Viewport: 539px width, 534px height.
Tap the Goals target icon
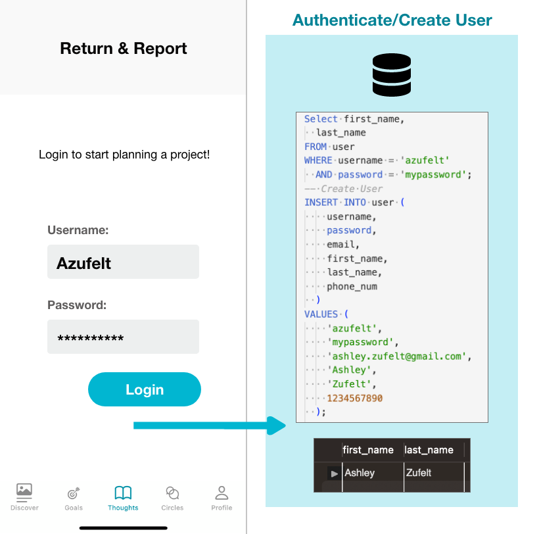(x=74, y=493)
